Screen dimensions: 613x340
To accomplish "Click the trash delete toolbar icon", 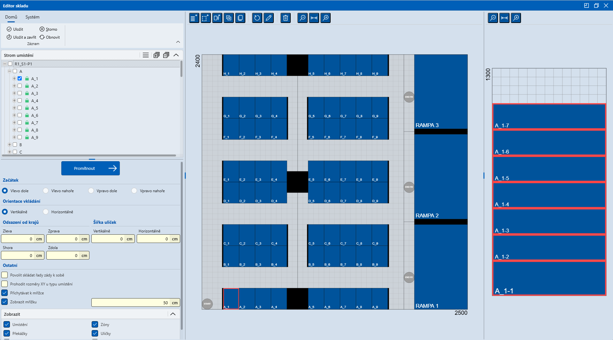I will click(x=286, y=18).
